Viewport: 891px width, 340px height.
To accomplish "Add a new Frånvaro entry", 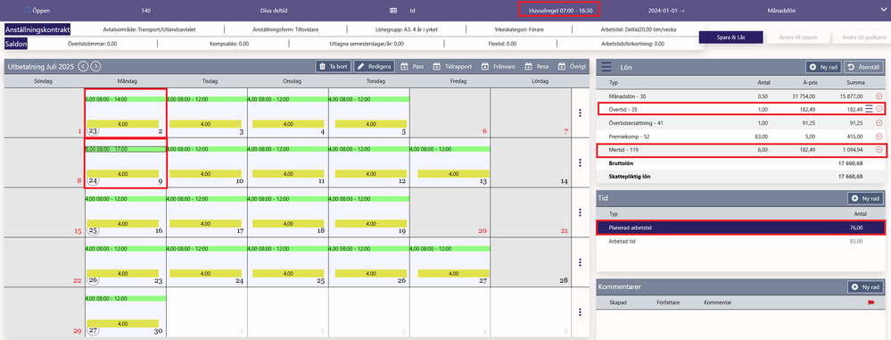I will [499, 67].
